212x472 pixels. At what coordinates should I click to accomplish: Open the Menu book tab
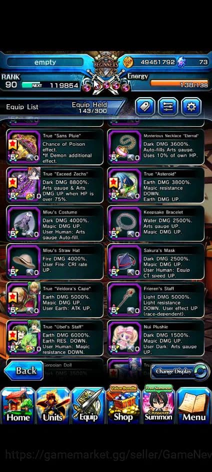(194, 405)
